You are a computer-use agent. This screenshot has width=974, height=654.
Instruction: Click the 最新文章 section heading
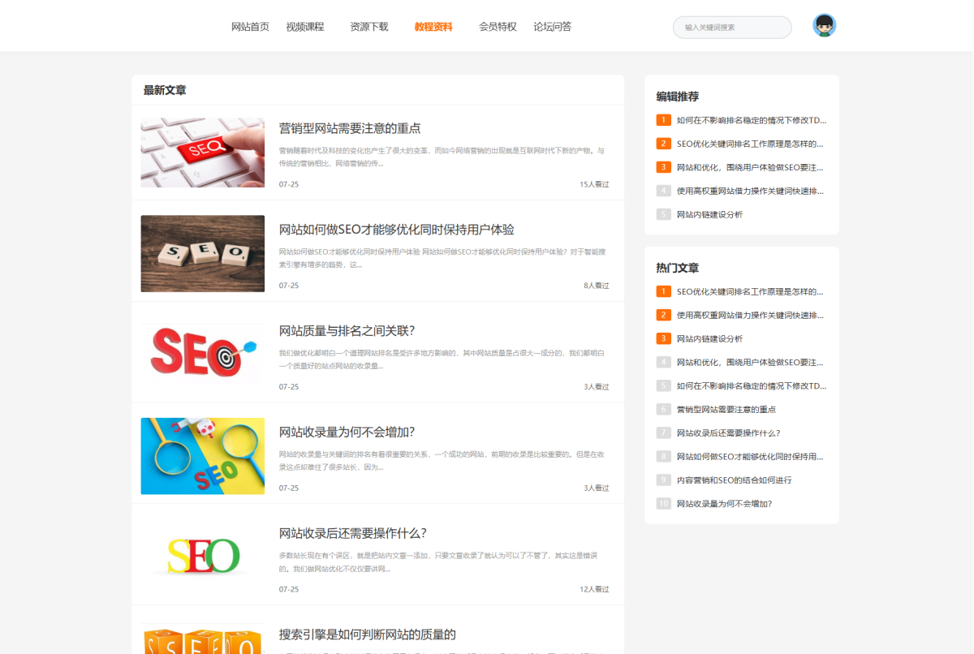[x=165, y=90]
